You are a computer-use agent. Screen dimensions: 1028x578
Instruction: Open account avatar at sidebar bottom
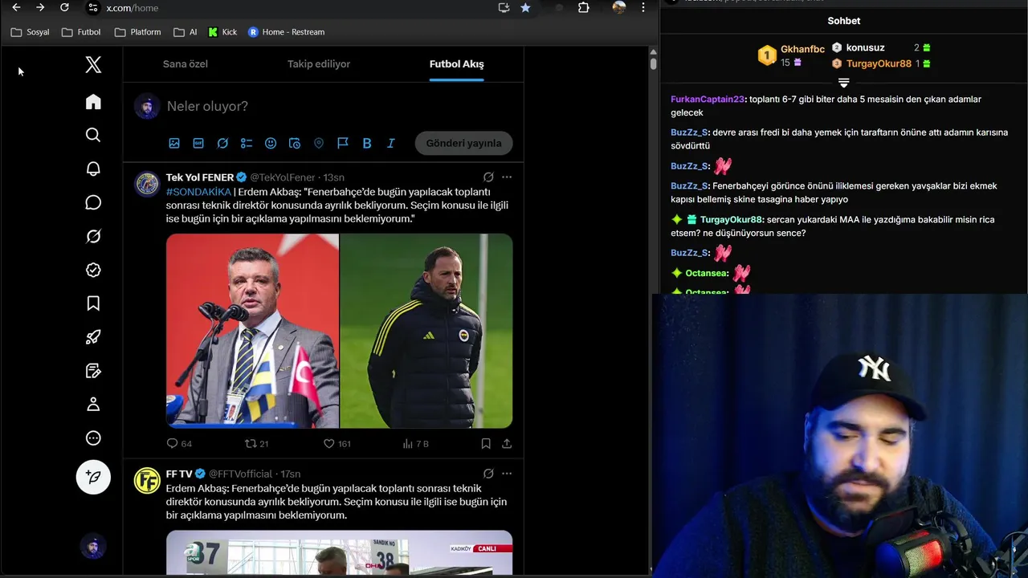[x=93, y=546]
